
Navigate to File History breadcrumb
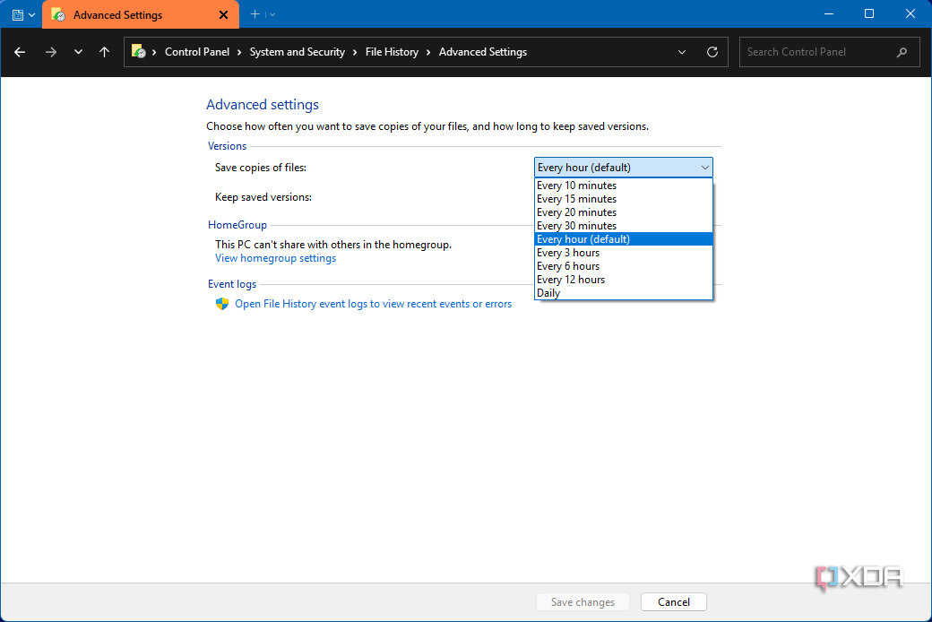tap(392, 52)
